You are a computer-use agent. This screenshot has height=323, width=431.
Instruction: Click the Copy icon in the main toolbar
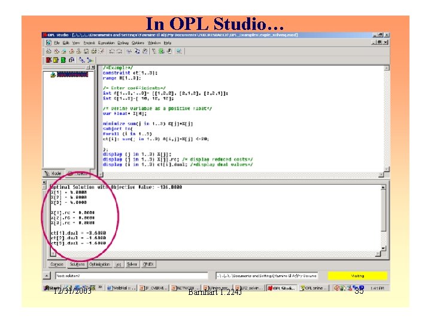pos(137,51)
